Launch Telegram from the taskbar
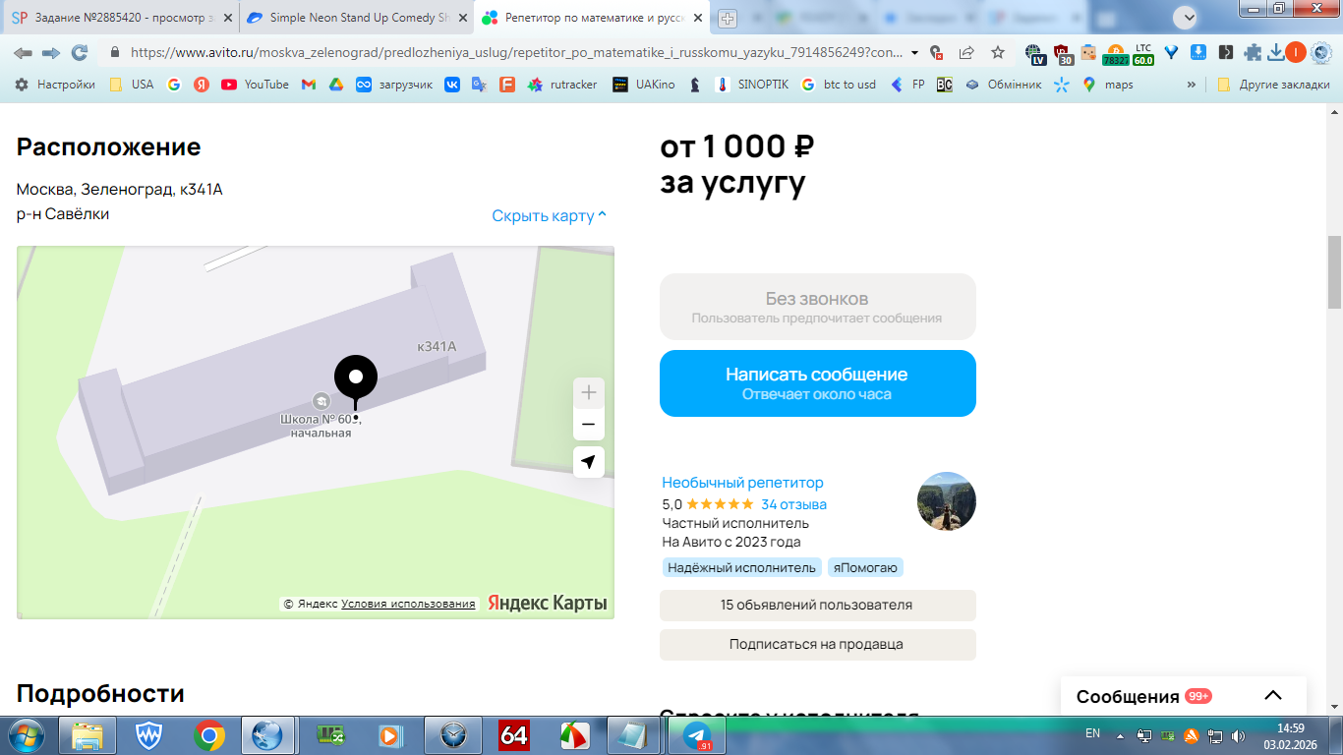Image resolution: width=1343 pixels, height=755 pixels. [696, 735]
